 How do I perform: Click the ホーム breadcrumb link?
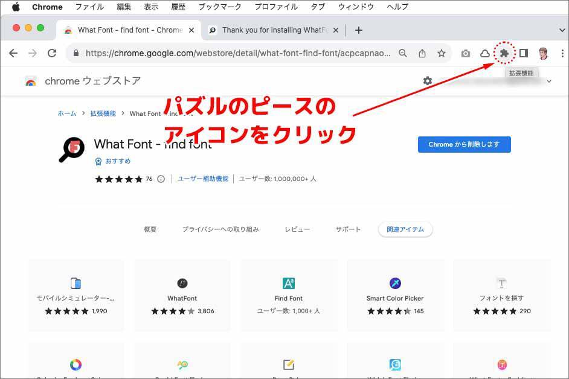tap(67, 113)
